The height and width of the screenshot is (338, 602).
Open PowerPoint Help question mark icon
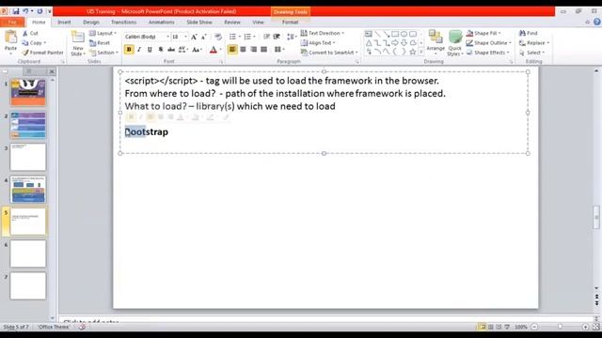(597, 23)
